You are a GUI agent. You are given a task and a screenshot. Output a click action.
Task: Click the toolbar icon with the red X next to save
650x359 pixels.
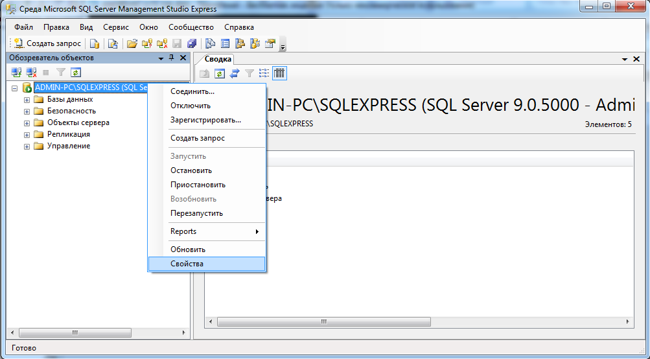161,43
